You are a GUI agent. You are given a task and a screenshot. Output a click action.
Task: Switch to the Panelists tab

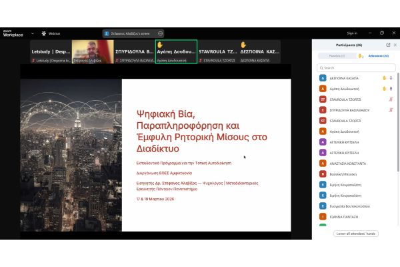tap(337, 56)
